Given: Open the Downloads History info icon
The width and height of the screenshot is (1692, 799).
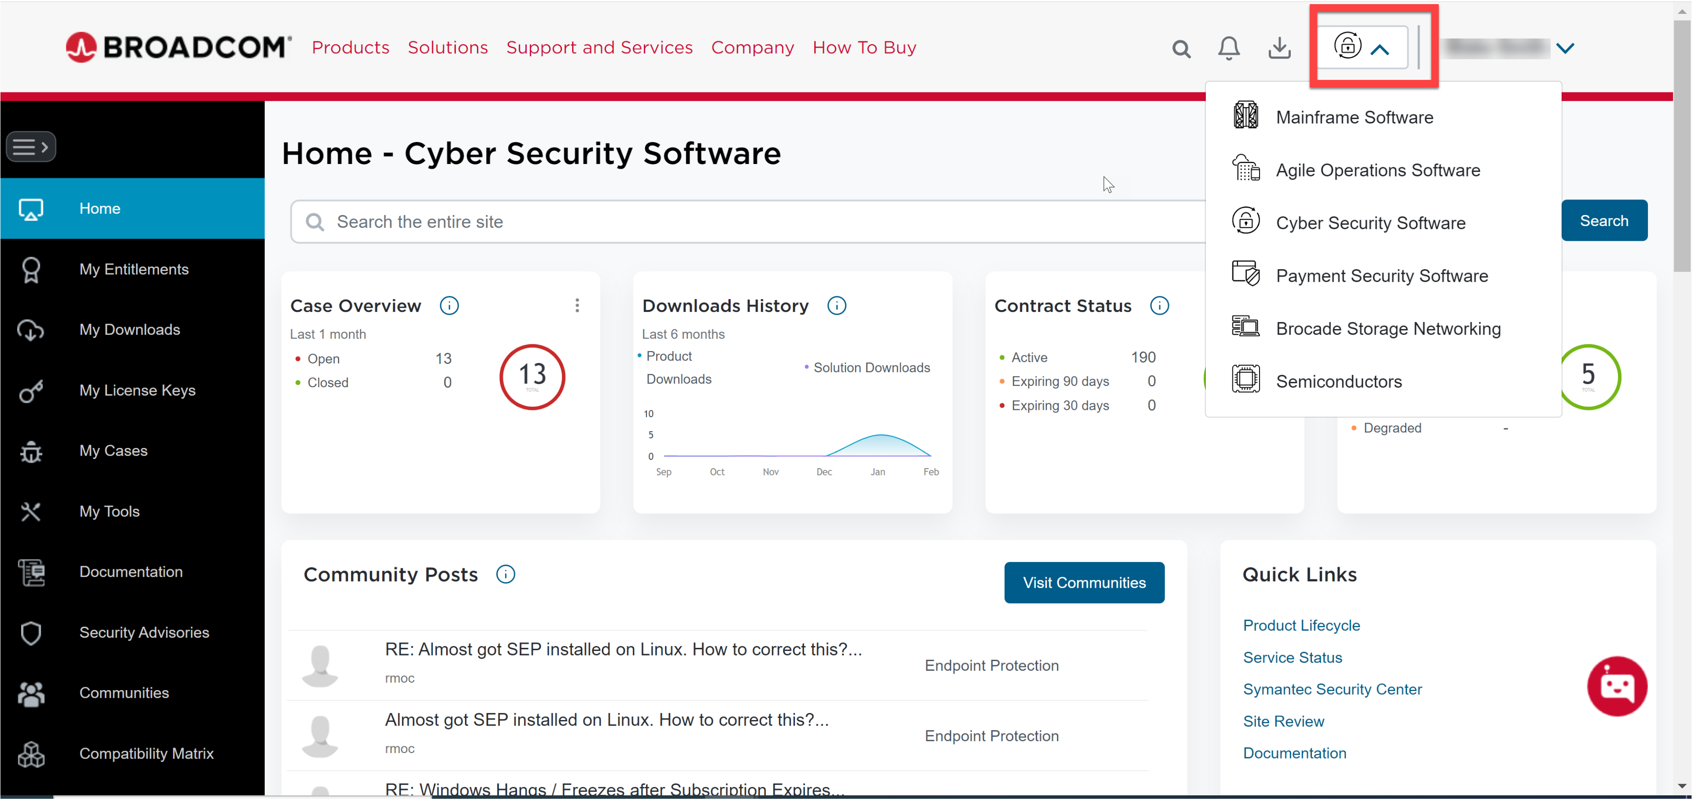Looking at the screenshot, I should 836,306.
